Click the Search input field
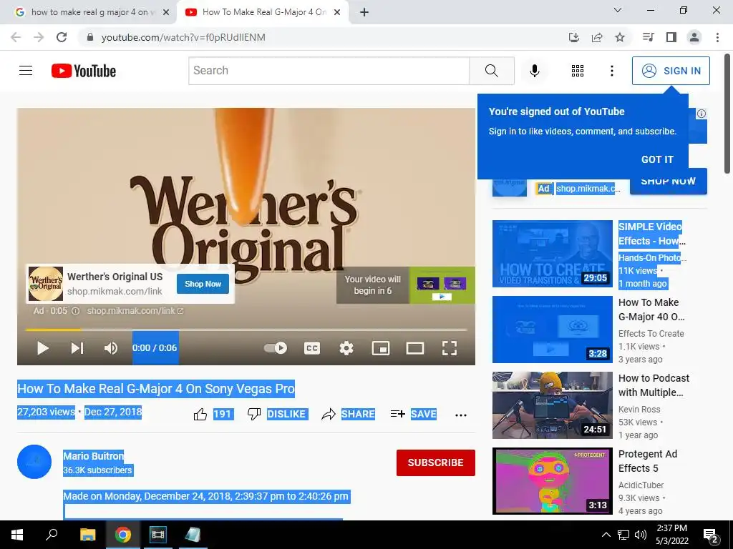 [x=329, y=71]
